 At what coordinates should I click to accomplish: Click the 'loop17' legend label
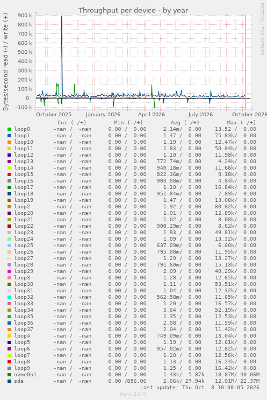click(24, 187)
